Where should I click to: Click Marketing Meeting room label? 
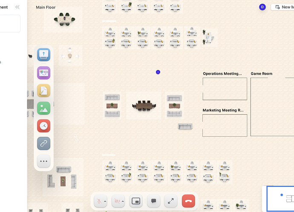pyautogui.click(x=223, y=110)
